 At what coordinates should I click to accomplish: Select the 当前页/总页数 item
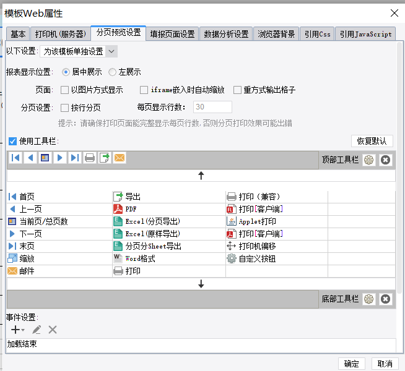59,221
